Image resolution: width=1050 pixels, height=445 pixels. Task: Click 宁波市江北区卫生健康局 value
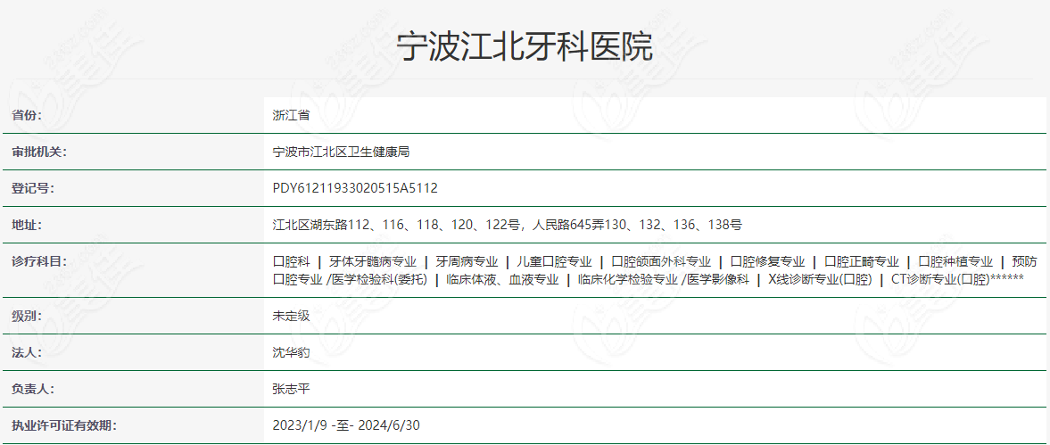(x=341, y=152)
